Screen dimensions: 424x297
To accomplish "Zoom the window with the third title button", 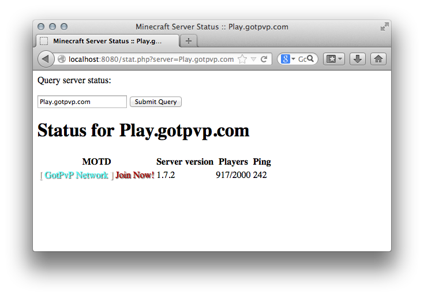I will [x=64, y=27].
